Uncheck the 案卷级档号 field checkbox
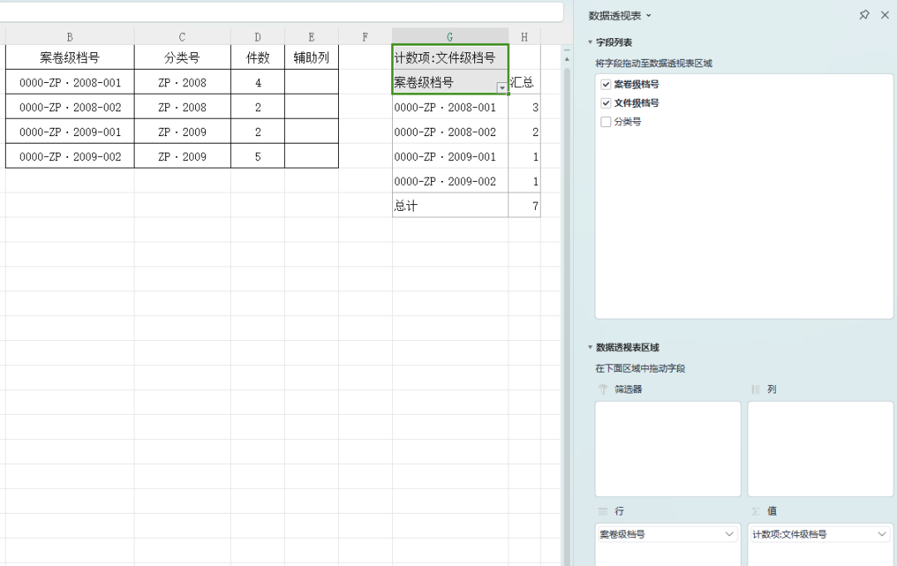897x566 pixels. point(605,85)
